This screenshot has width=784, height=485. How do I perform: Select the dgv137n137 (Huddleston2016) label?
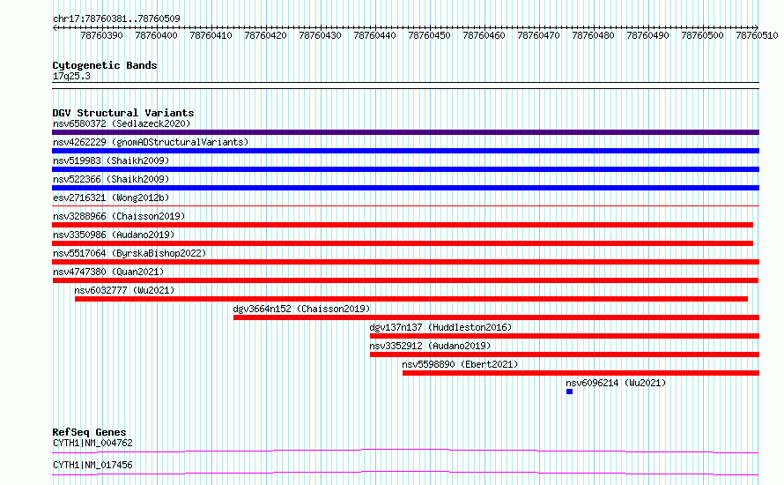click(x=440, y=327)
